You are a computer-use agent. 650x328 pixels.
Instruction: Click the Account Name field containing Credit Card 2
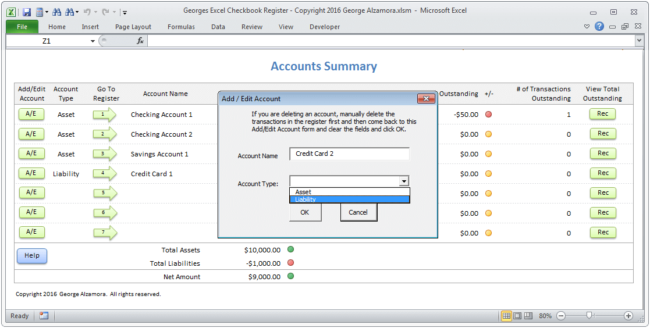[x=350, y=154]
